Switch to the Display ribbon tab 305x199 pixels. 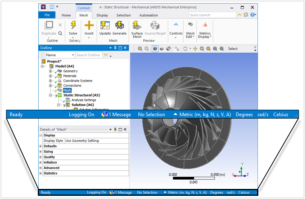[x=102, y=15]
